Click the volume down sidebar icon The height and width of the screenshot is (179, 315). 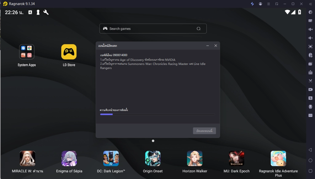pos(310,38)
